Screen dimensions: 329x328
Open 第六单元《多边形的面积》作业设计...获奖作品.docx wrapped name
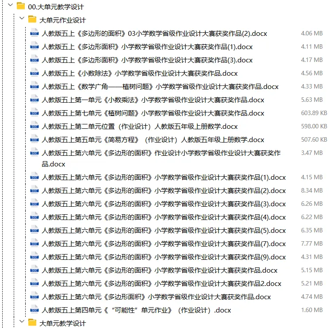[161, 158]
